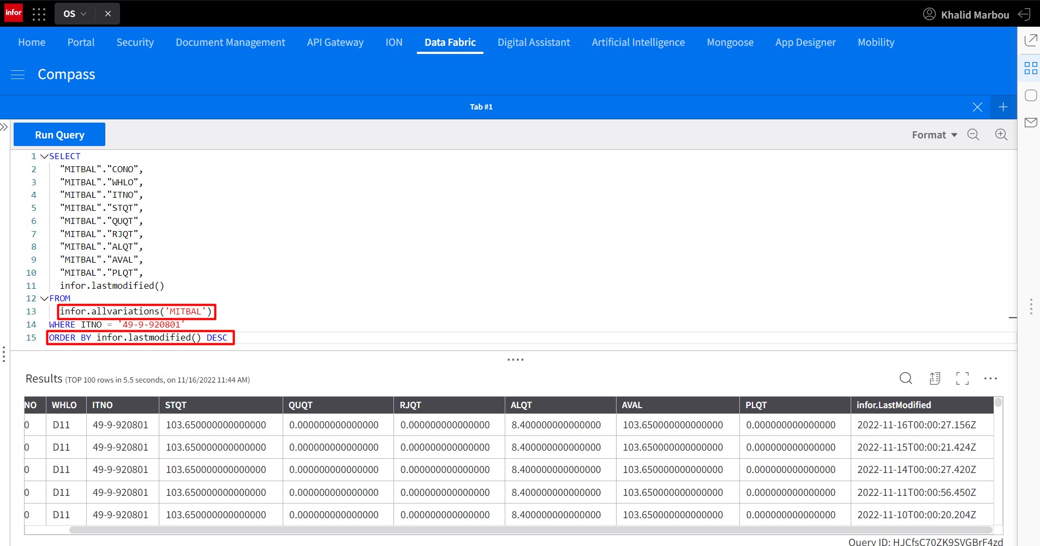Open the Format dropdown
Screen dimensions: 1040x546
(934, 135)
